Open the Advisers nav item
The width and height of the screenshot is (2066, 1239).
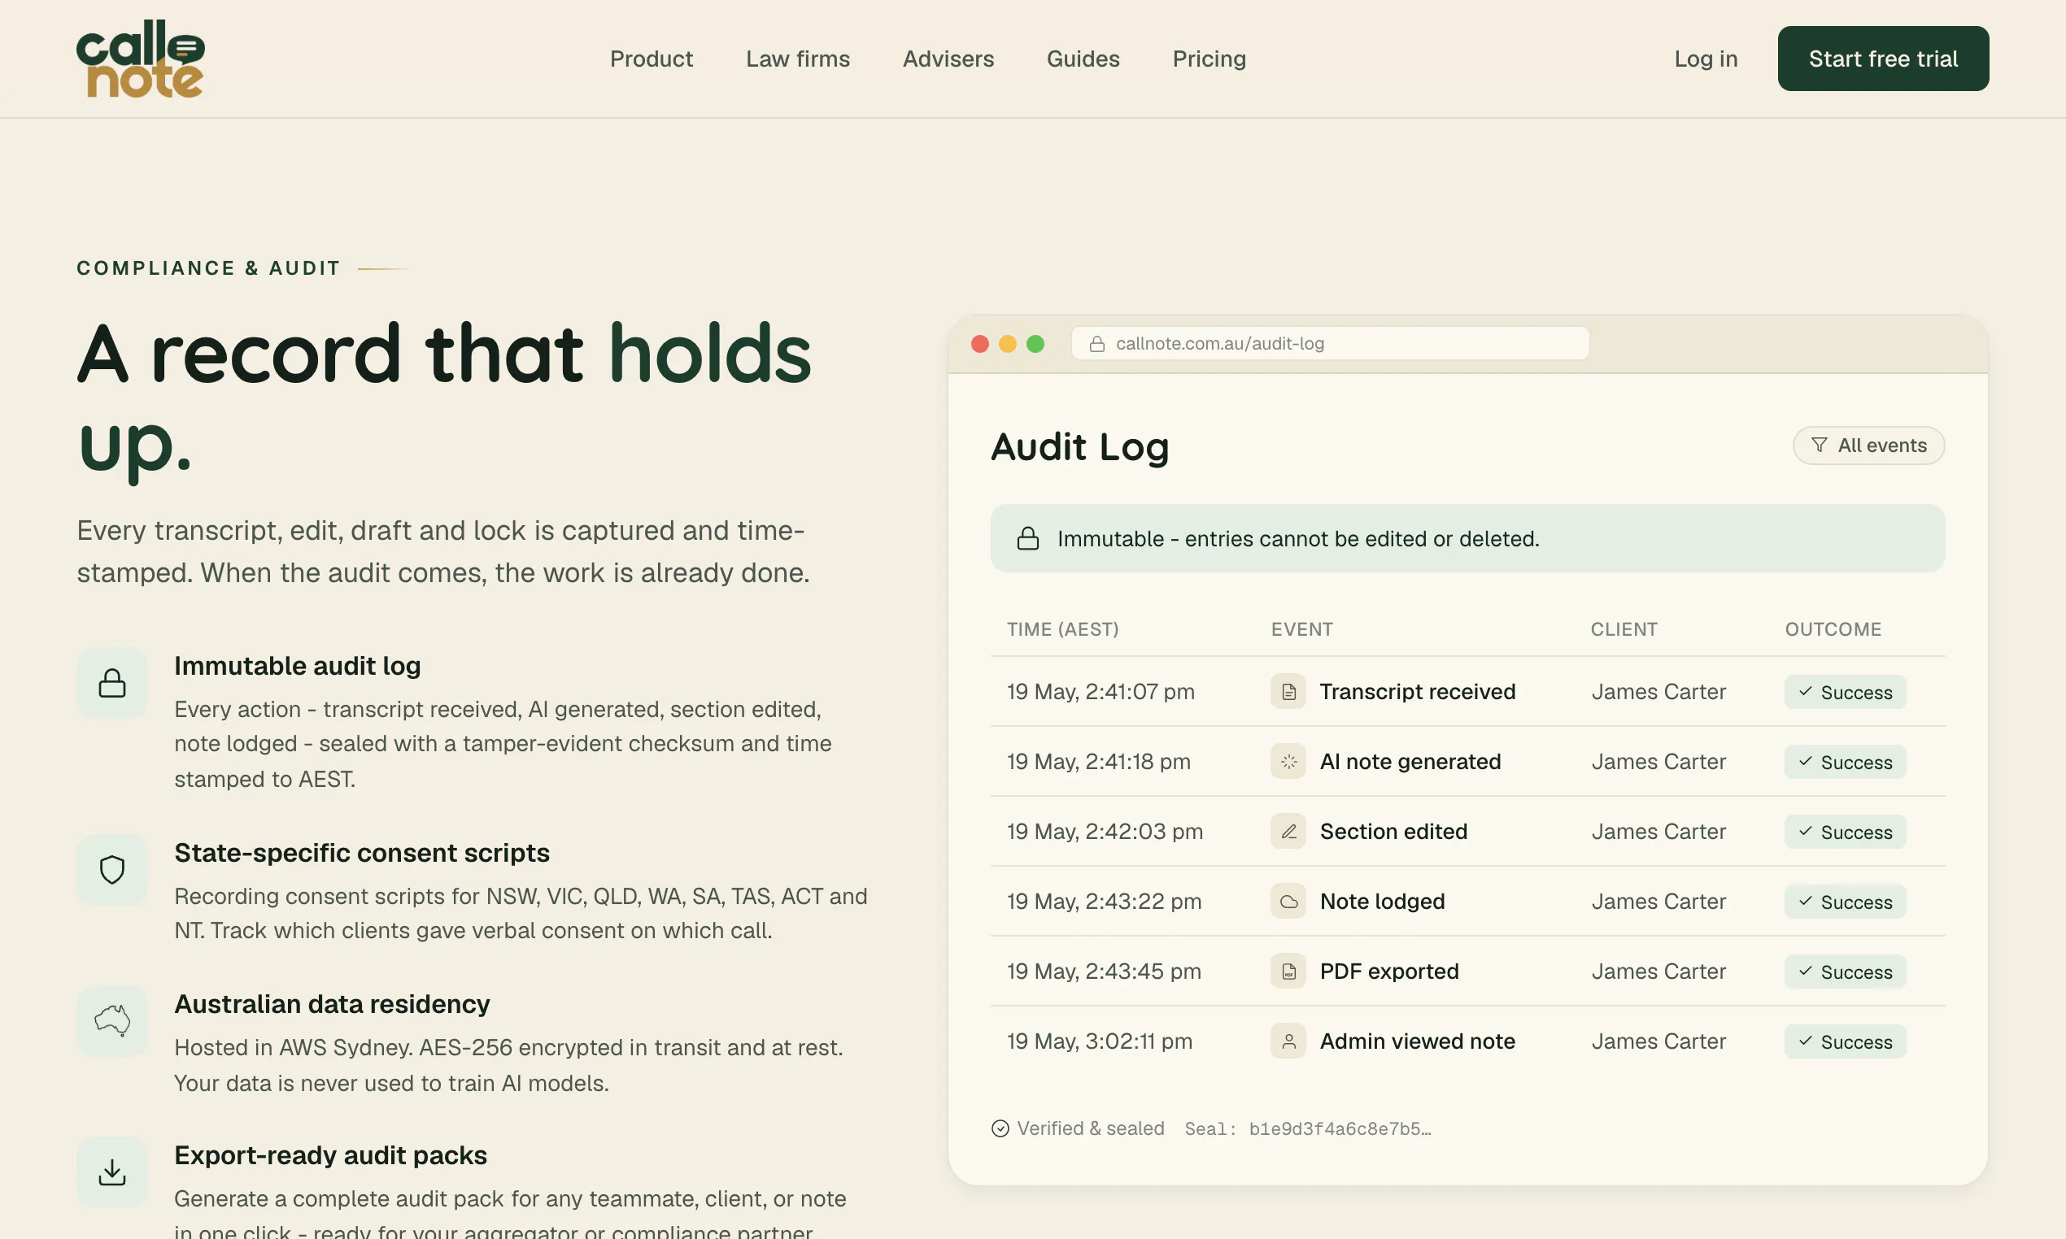click(x=948, y=59)
